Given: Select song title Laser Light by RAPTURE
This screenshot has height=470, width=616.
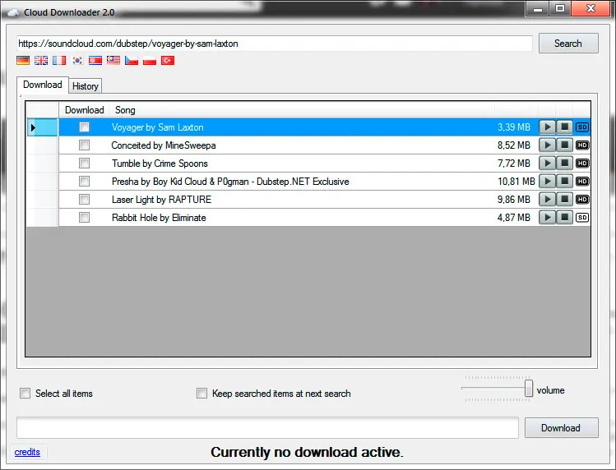Looking at the screenshot, I should [161, 200].
